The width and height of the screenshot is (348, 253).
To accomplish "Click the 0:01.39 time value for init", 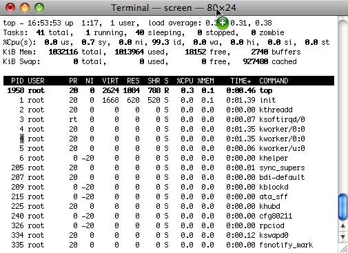I will pos(240,100).
